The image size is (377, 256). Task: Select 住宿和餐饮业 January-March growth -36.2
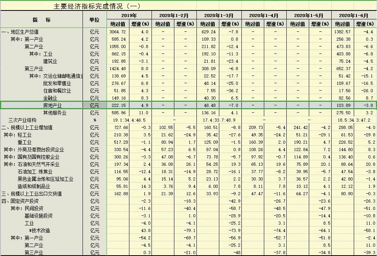click(x=232, y=91)
